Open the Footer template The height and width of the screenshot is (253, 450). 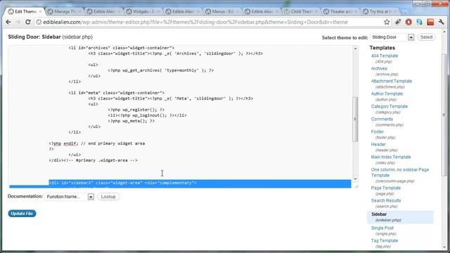coord(377,131)
